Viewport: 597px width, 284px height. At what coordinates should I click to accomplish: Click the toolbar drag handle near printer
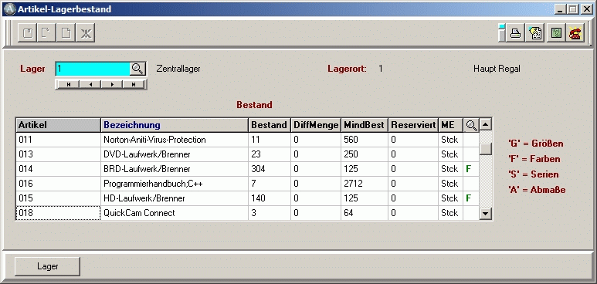(502, 33)
